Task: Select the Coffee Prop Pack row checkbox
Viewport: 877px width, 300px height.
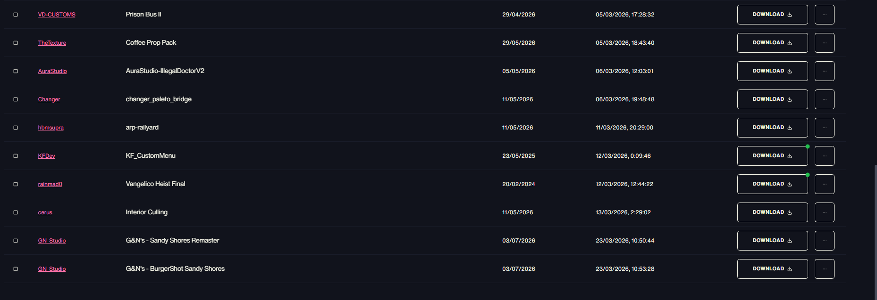Action: pyautogui.click(x=16, y=43)
